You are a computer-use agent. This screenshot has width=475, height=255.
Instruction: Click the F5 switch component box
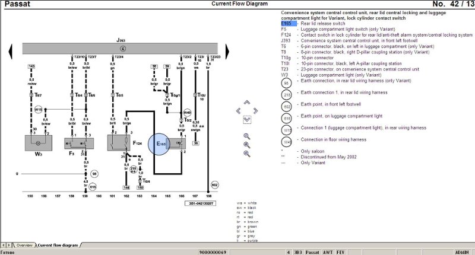(79, 144)
